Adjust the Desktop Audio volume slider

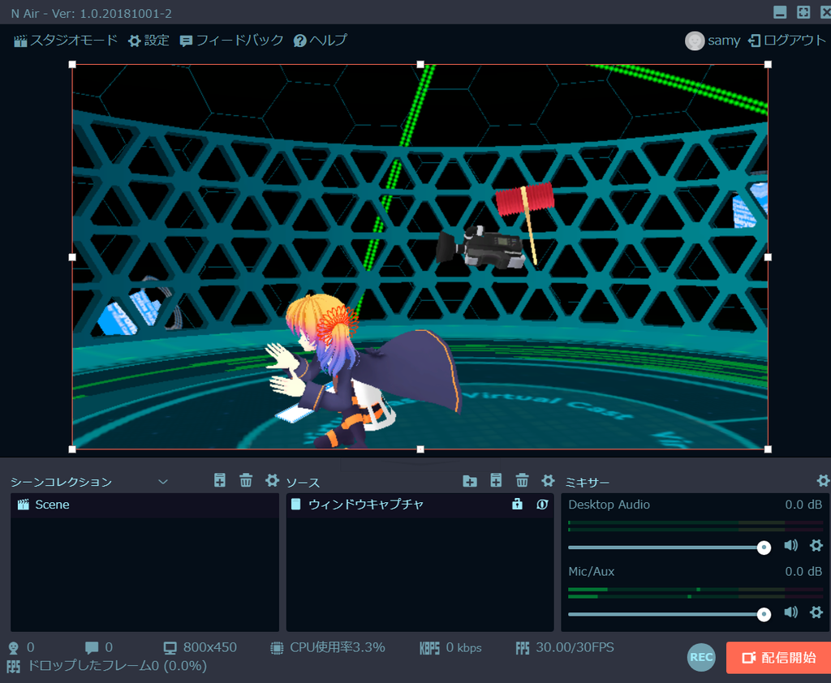pos(669,548)
